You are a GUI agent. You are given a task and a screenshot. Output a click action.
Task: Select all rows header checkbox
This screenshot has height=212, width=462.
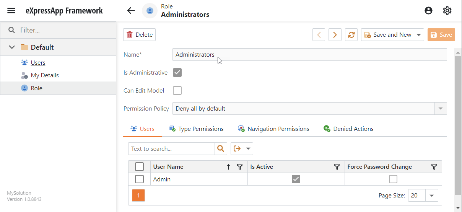click(x=140, y=167)
